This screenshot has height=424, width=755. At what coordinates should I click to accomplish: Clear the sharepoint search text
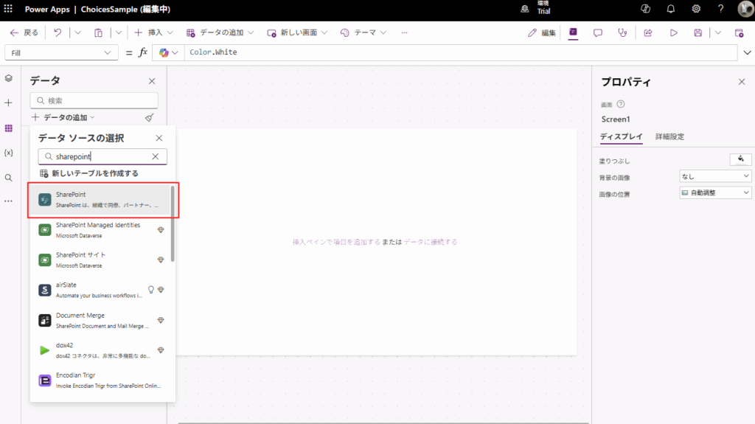[x=155, y=156]
